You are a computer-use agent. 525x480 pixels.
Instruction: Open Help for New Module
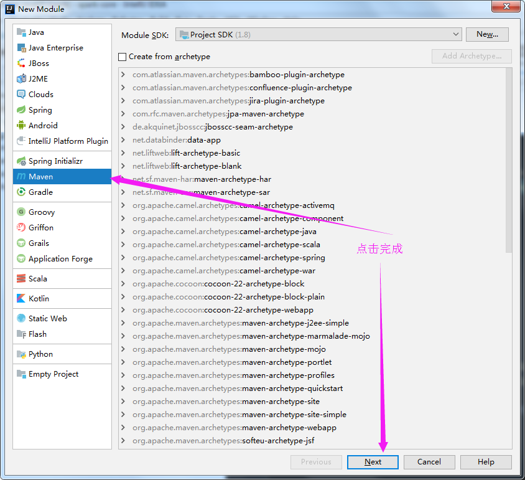coord(486,462)
